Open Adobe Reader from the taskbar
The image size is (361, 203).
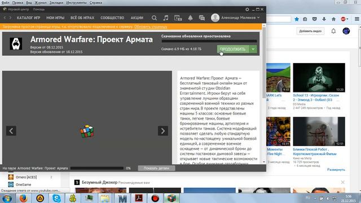pyautogui.click(x=139, y=198)
